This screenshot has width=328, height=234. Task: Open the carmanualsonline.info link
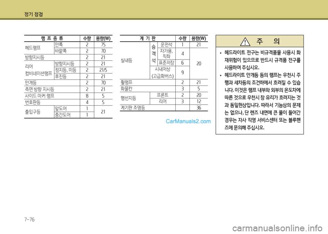coord(277,228)
